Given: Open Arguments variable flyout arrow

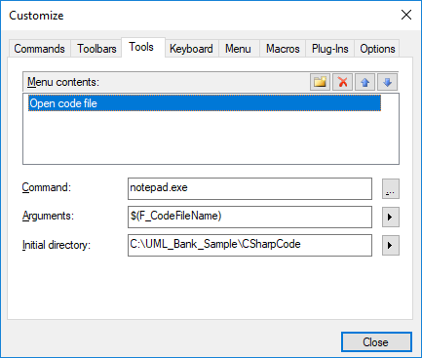Looking at the screenshot, I should 391,217.
